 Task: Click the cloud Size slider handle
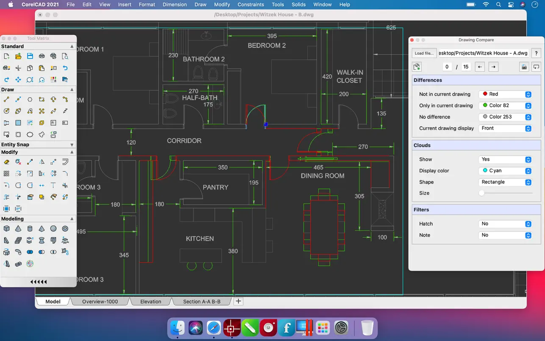click(x=482, y=193)
